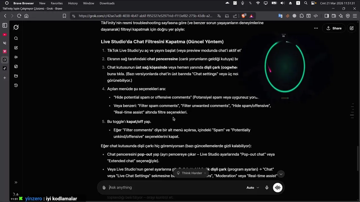Toggle the vertical tabs panel
Viewport: 360px width, 202px height.
4,26
